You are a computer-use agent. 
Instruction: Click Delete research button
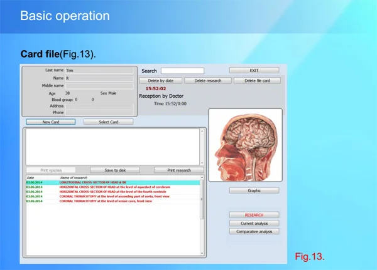(x=208, y=81)
